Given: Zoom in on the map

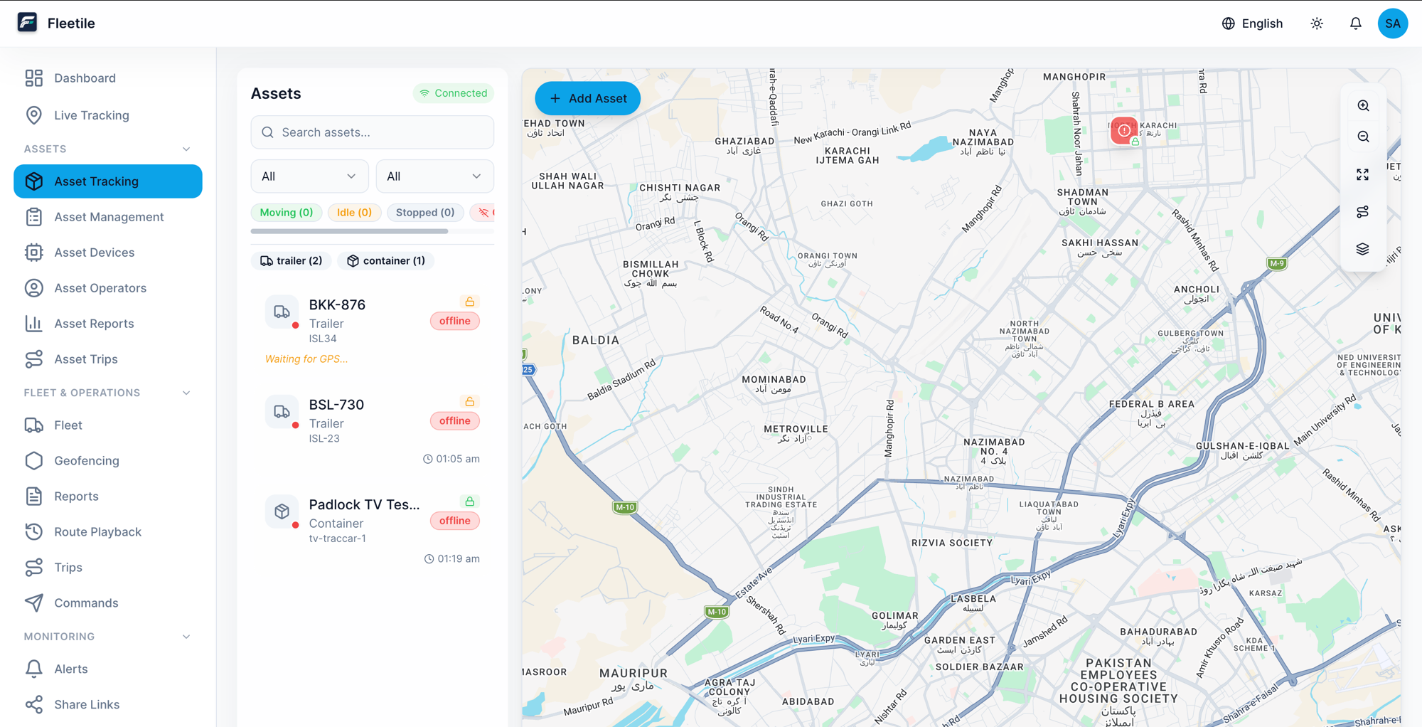Looking at the screenshot, I should (x=1362, y=105).
